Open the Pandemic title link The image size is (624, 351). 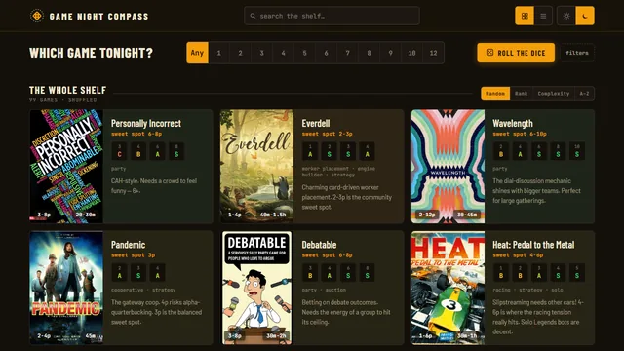[128, 245]
